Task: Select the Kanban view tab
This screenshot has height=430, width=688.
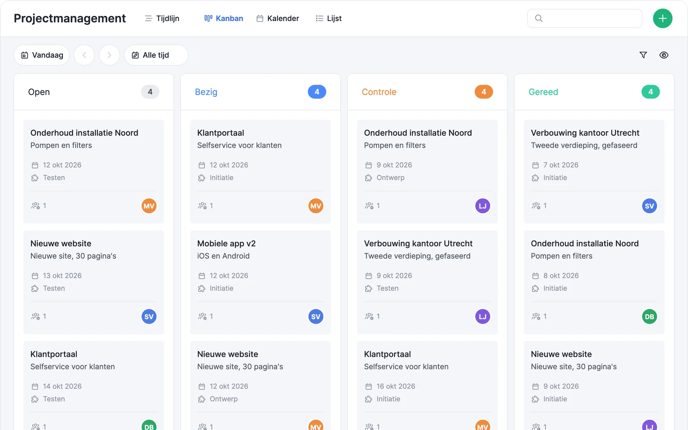Action: click(x=224, y=18)
